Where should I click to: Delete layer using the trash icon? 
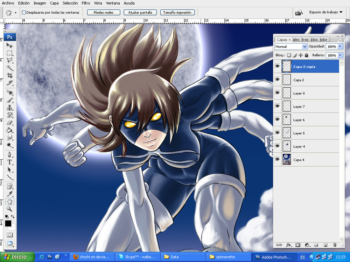point(335,245)
